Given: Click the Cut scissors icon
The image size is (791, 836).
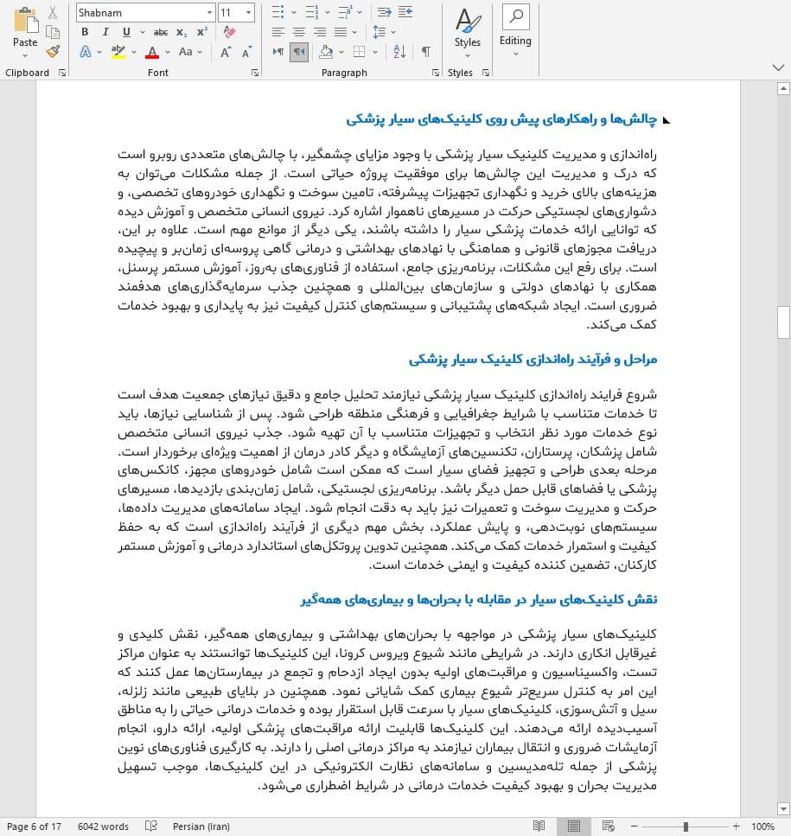Looking at the screenshot, I should coord(53,13).
